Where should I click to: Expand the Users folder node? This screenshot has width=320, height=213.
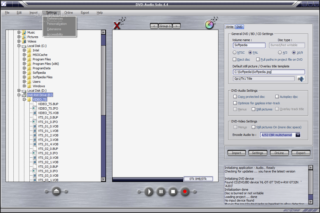tap(24, 81)
